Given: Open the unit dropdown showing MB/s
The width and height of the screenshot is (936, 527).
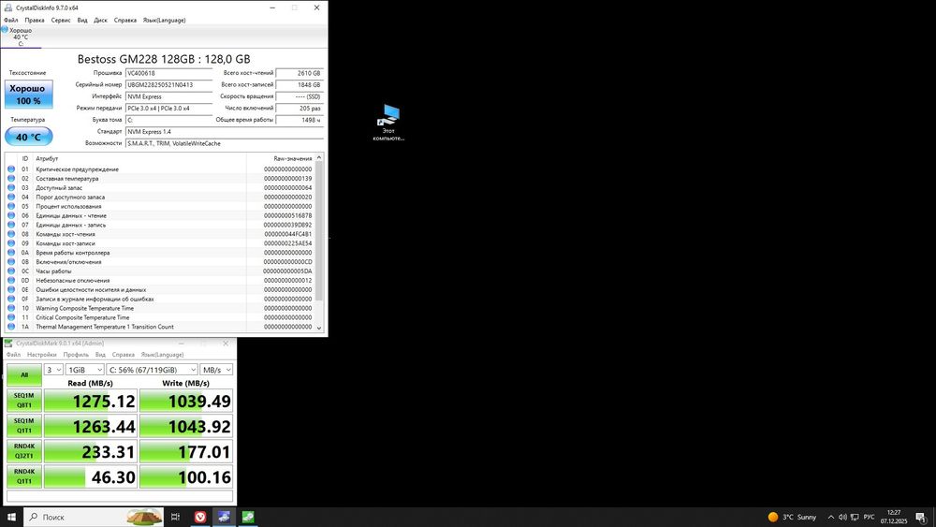Looking at the screenshot, I should click(x=216, y=370).
